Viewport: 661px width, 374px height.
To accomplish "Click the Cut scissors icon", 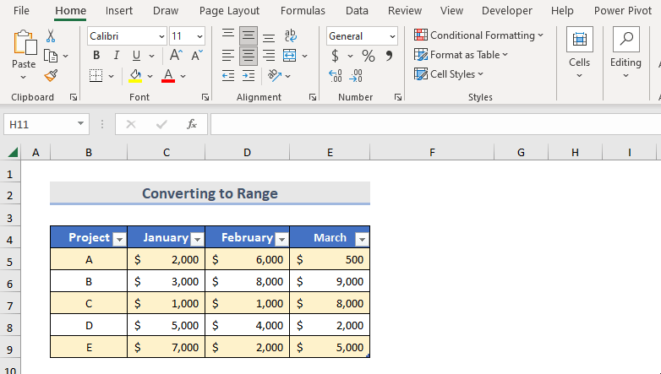I will [51, 35].
